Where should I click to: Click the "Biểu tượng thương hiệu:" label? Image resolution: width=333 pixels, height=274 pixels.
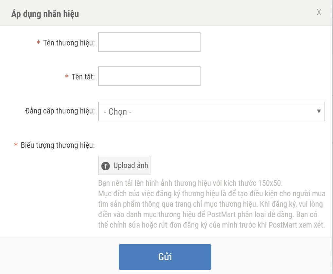(58, 145)
